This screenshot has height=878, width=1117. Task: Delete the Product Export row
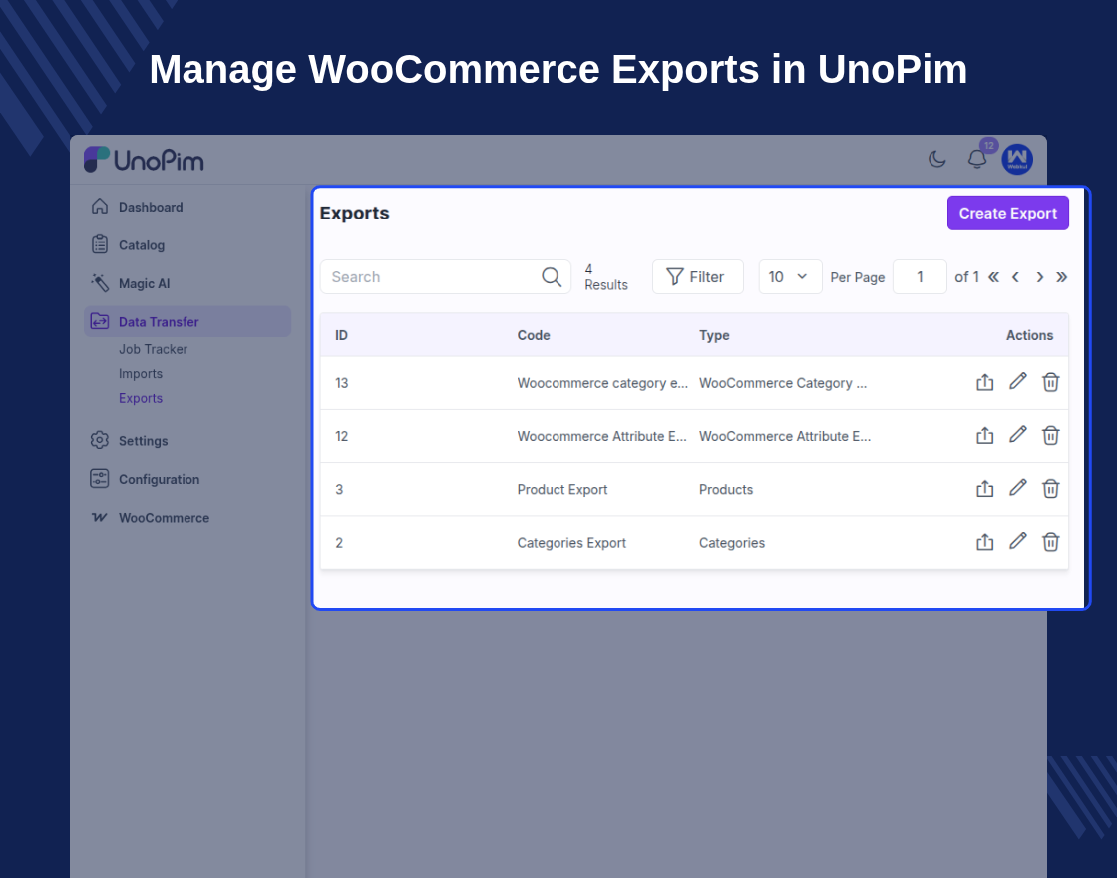tap(1051, 489)
